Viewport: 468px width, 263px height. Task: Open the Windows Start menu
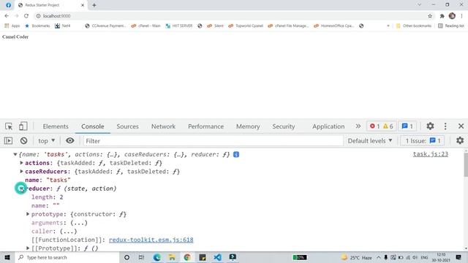click(7, 257)
